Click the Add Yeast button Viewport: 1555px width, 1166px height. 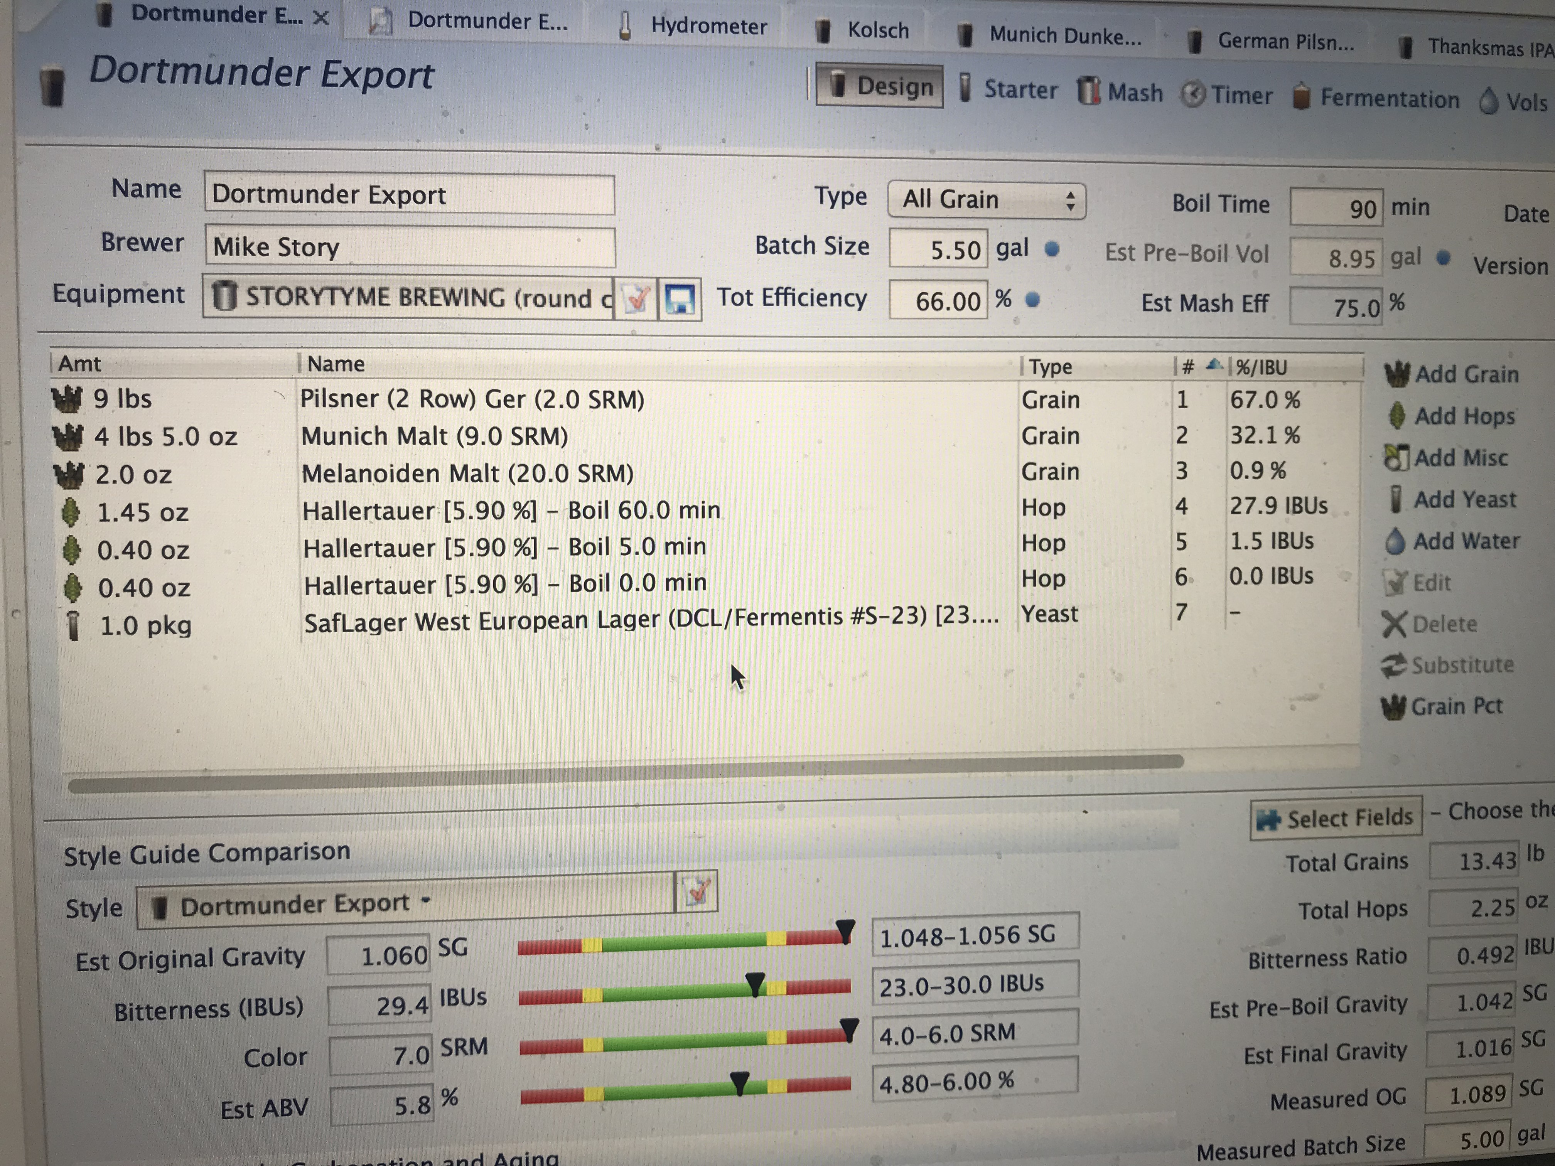tap(1452, 499)
